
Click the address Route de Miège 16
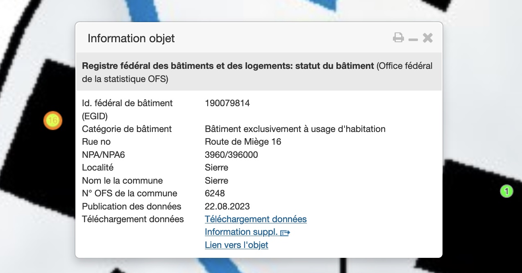(243, 142)
